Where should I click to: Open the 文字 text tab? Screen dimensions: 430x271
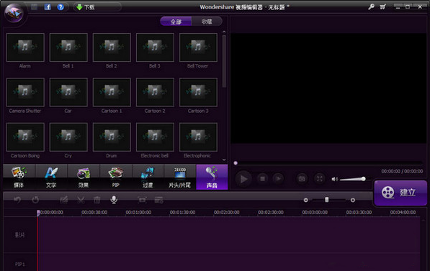pos(51,177)
